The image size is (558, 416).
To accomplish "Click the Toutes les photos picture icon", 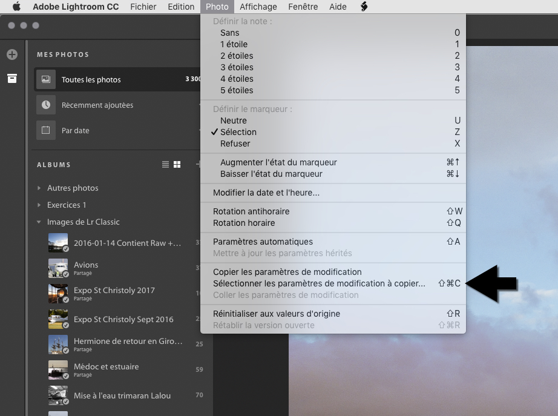I will pos(46,79).
